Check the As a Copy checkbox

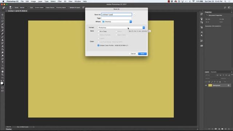click(x=98, y=31)
